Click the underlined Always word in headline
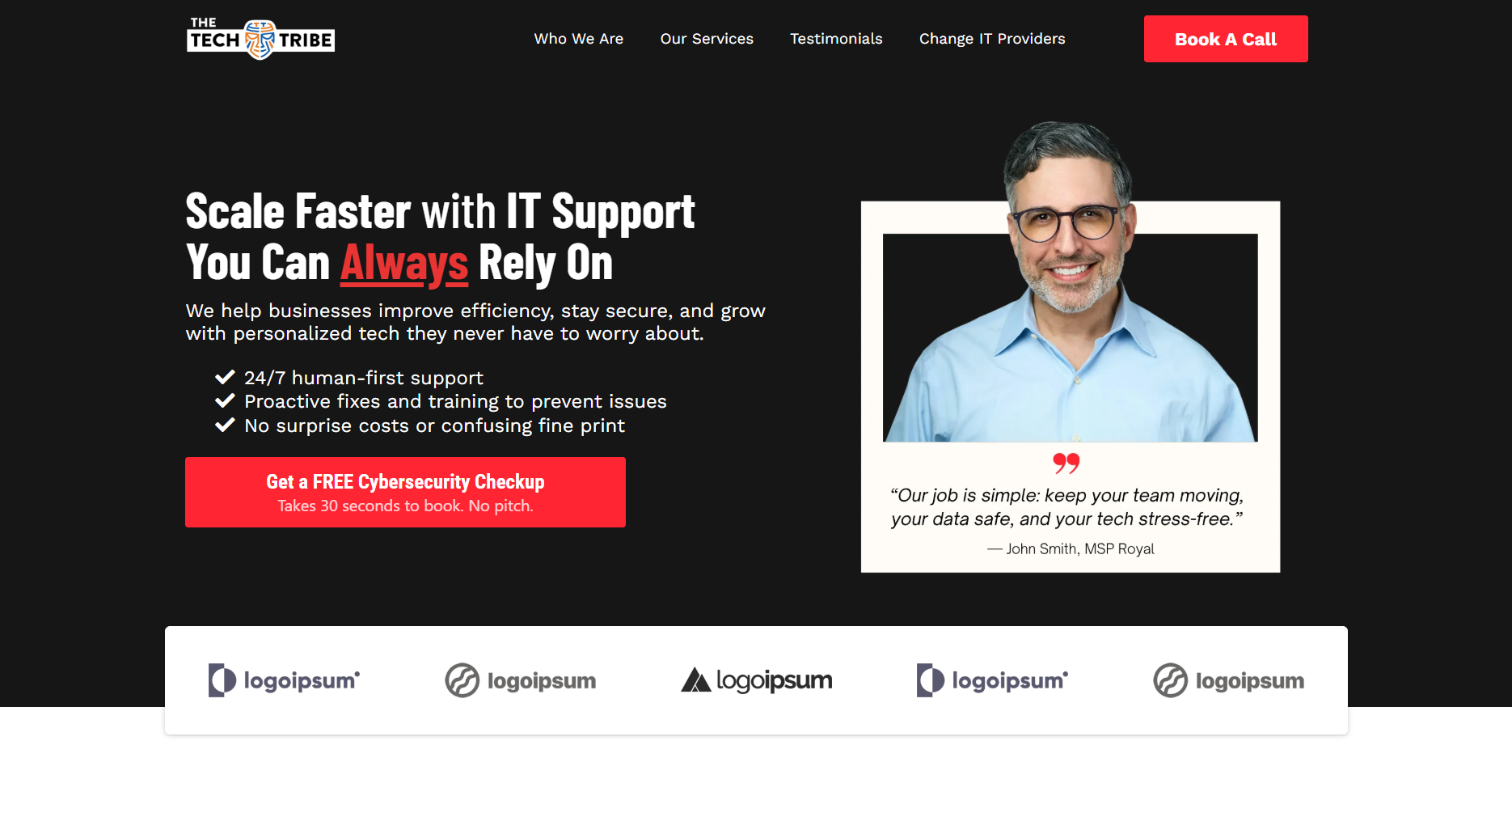Viewport: 1512px width, 834px height. [404, 264]
